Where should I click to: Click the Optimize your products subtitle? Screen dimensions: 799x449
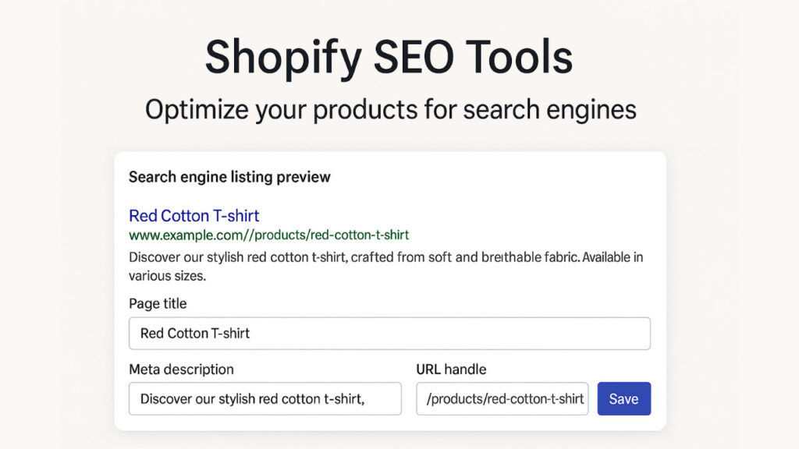tap(390, 109)
